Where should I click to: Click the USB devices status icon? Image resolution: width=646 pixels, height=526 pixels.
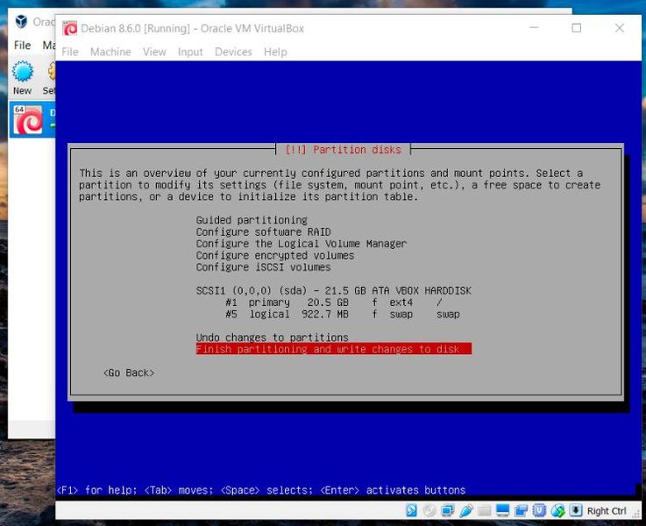coord(465,511)
